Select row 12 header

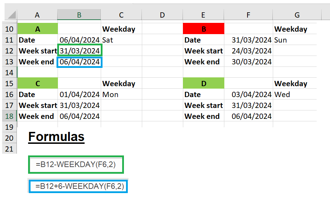pos(9,51)
